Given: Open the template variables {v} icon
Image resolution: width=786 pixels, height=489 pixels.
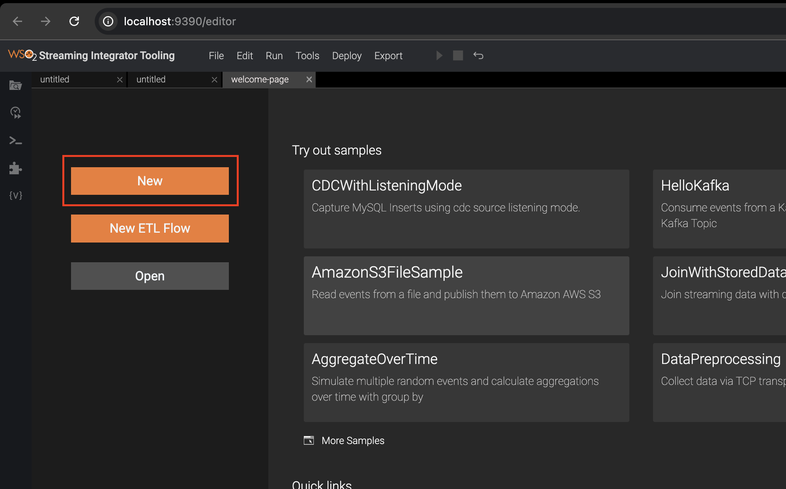Looking at the screenshot, I should pyautogui.click(x=15, y=195).
